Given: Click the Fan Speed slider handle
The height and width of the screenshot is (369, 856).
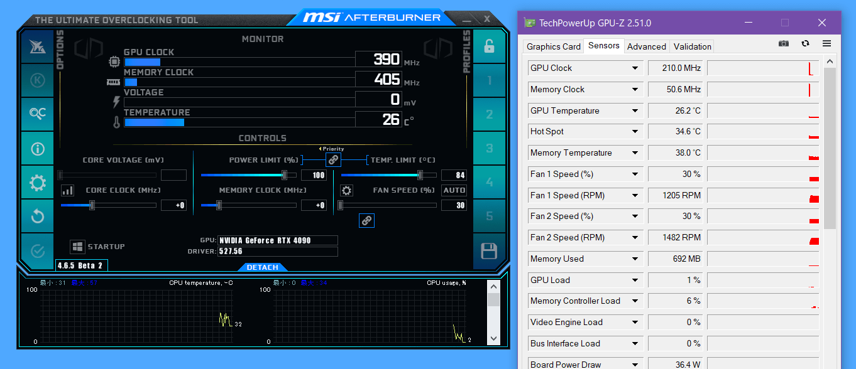Looking at the screenshot, I should tap(341, 205).
